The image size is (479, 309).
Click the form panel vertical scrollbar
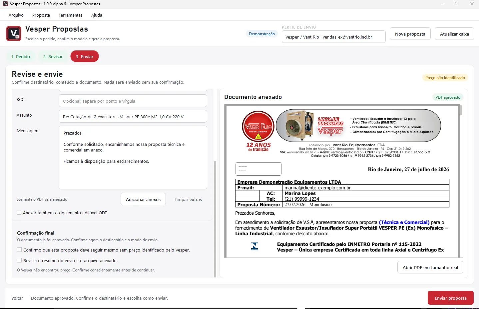click(215, 219)
